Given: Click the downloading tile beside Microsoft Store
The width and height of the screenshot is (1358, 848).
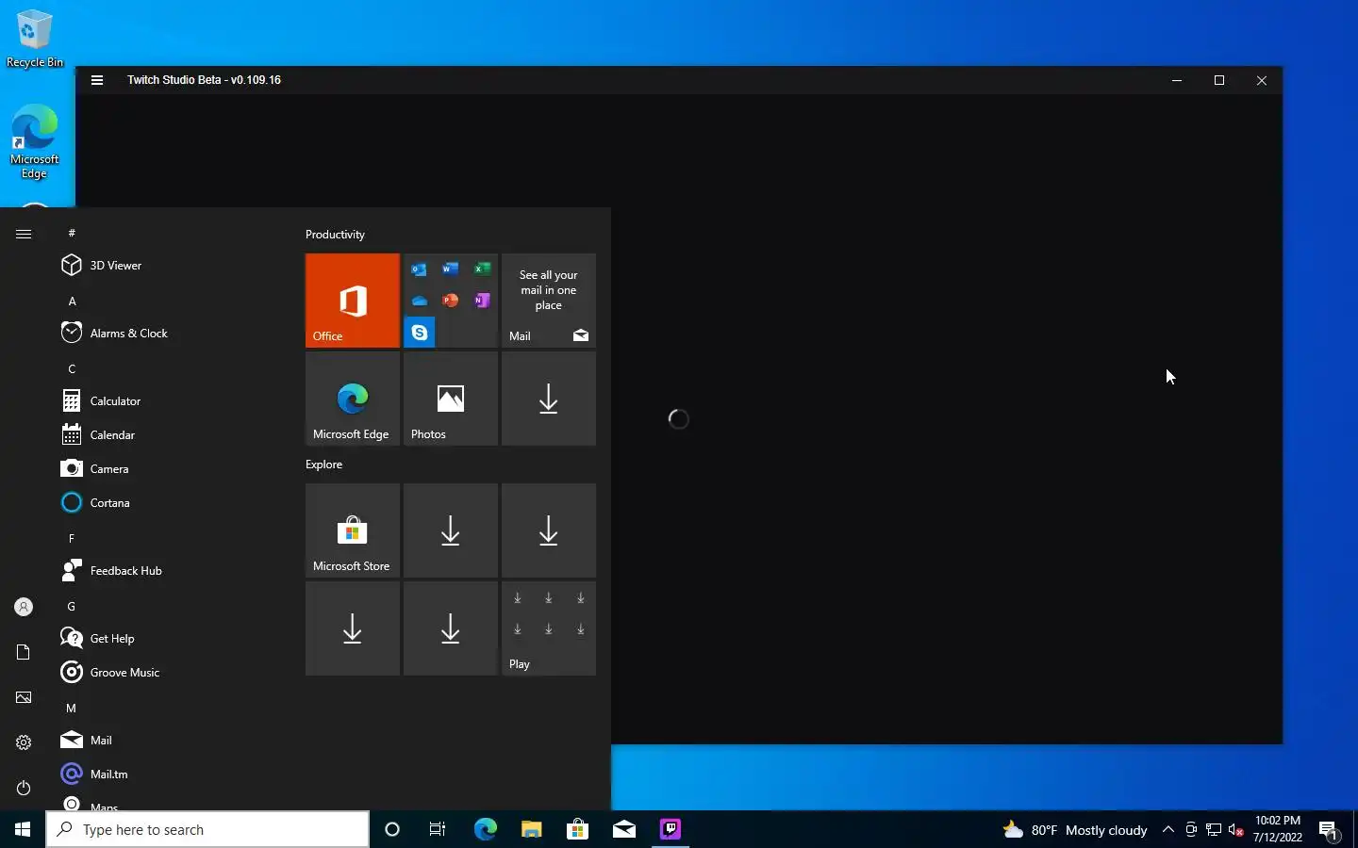Looking at the screenshot, I should point(451,530).
